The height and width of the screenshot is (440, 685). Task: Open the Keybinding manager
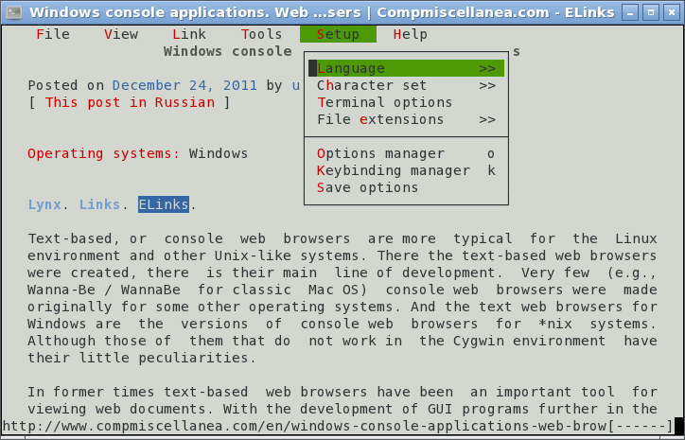click(x=406, y=170)
